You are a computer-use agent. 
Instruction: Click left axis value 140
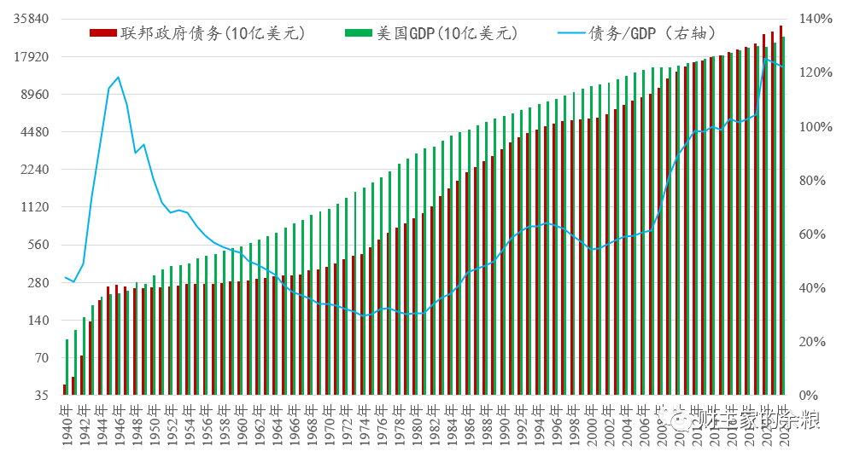click(x=38, y=320)
